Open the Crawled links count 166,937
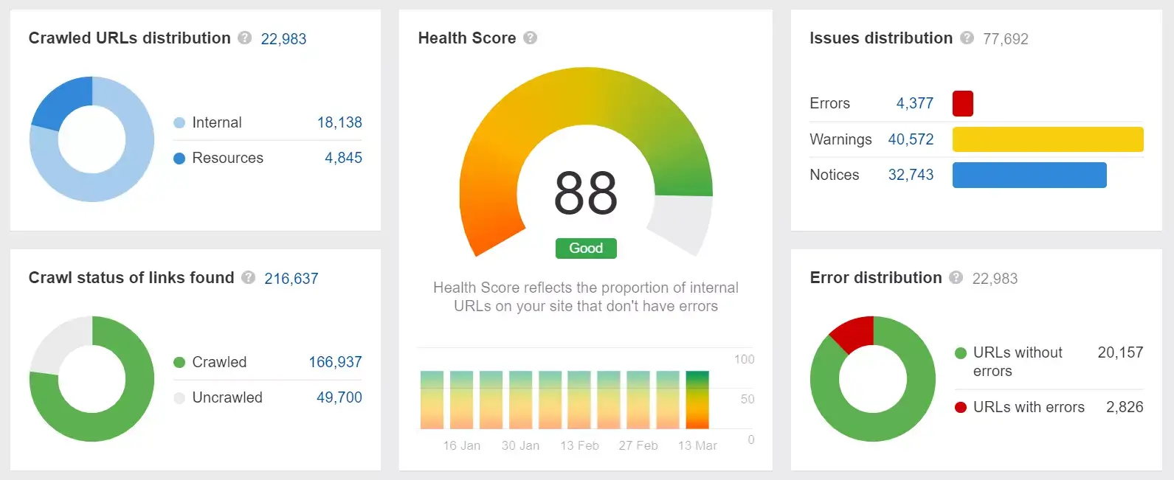 pos(336,362)
